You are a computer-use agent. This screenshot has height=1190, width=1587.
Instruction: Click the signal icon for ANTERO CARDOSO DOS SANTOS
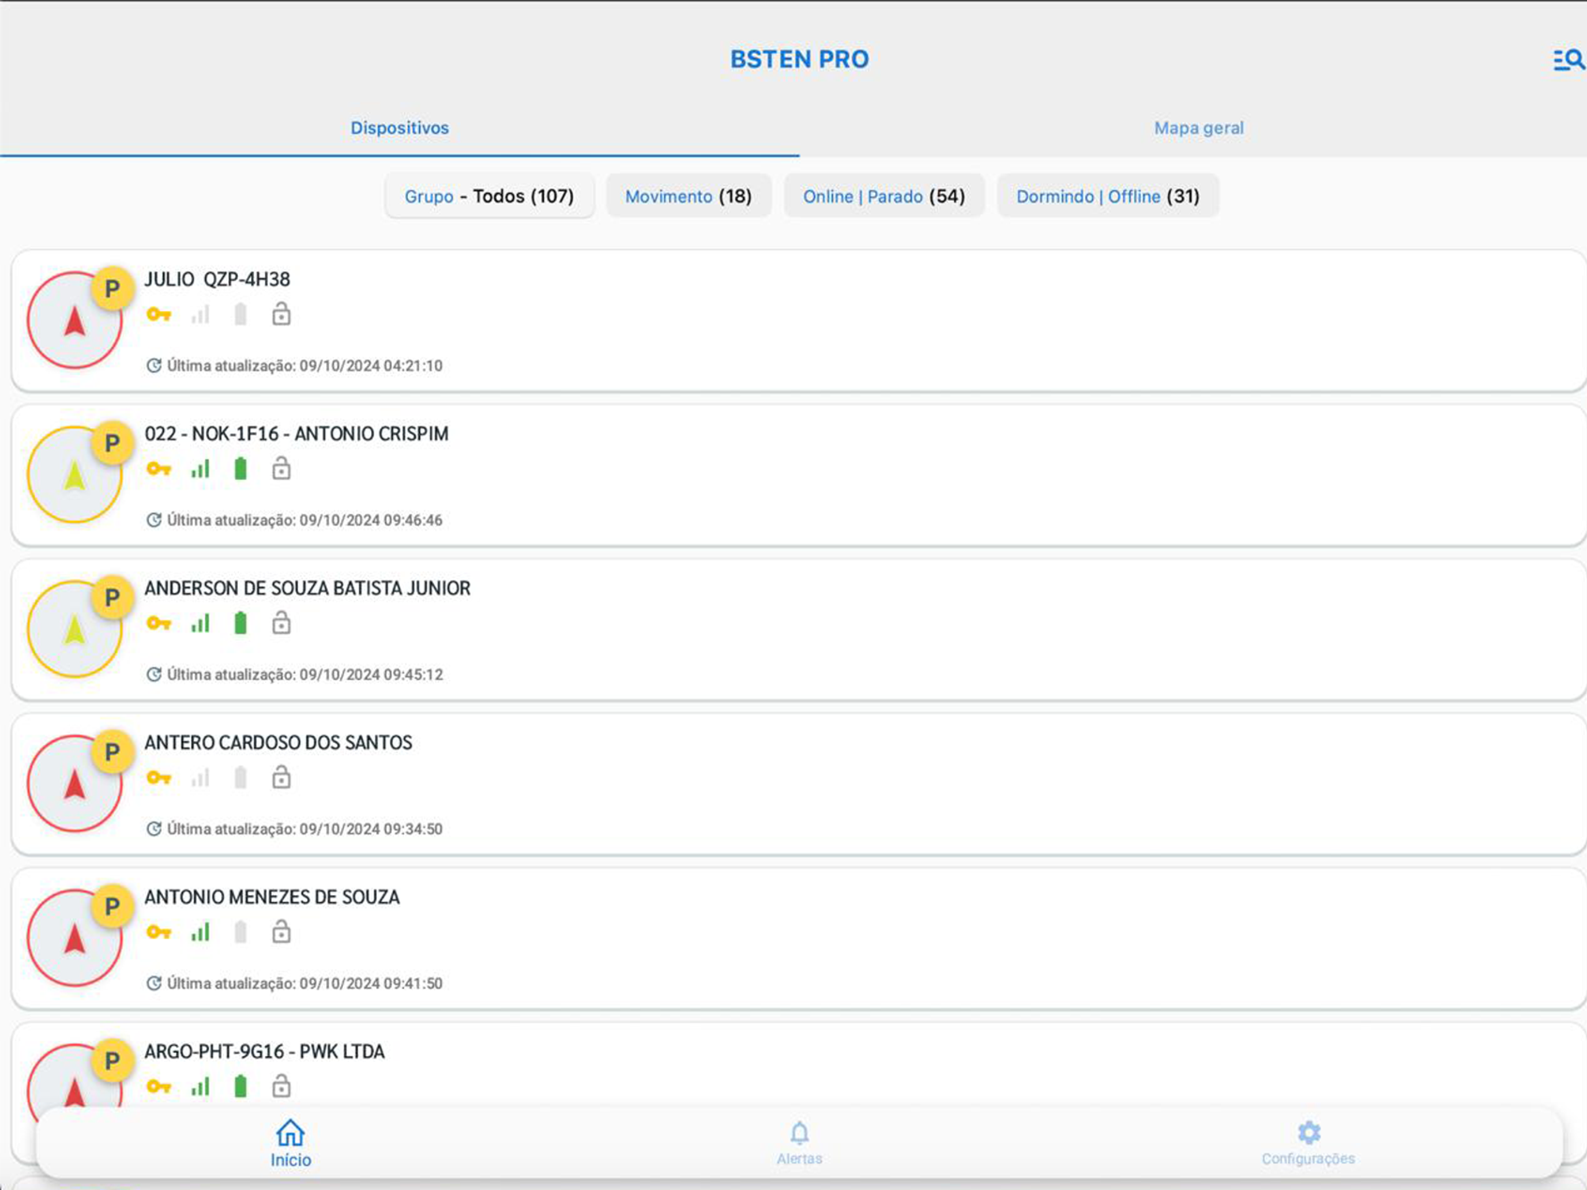pos(200,778)
